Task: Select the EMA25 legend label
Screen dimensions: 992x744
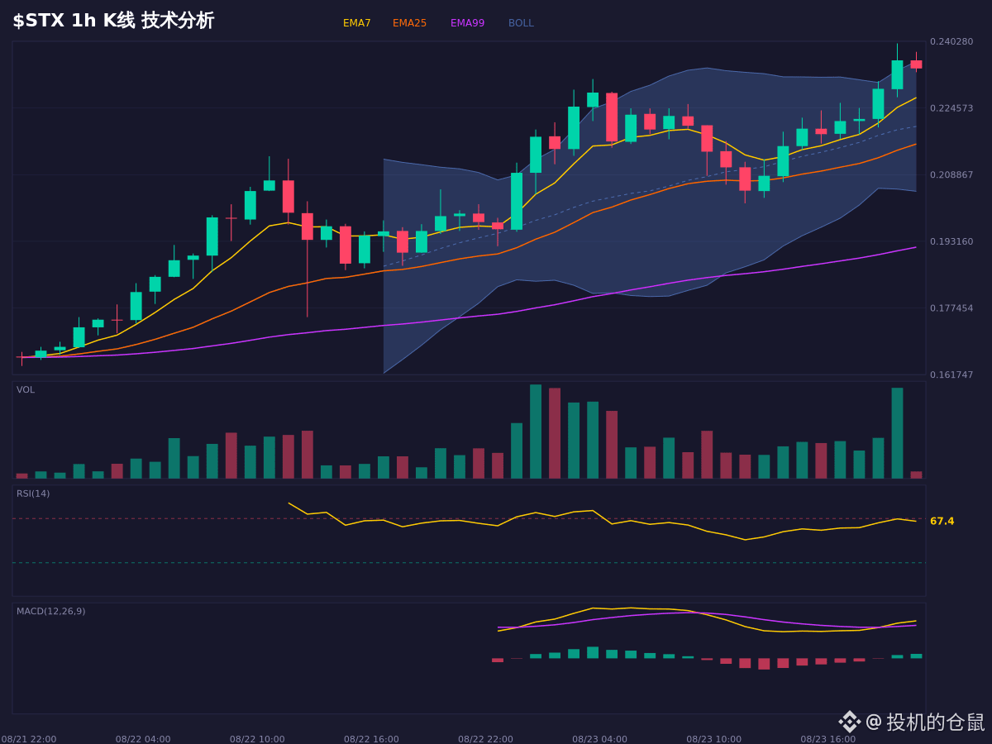Action: pos(410,23)
